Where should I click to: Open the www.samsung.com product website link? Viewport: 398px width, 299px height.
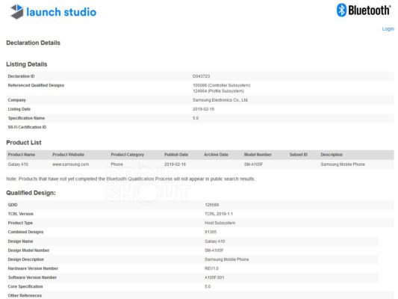click(x=70, y=164)
